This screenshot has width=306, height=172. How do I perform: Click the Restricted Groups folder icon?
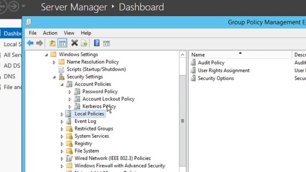69,129
